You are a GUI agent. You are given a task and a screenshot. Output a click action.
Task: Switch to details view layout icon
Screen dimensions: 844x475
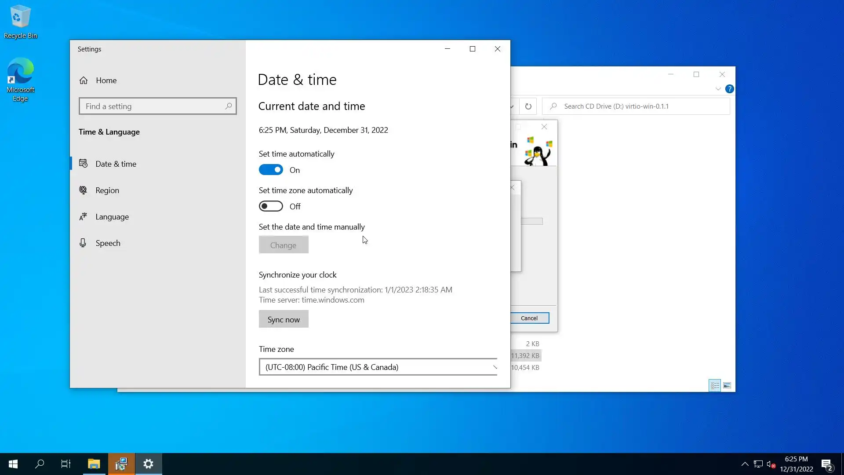pos(715,386)
